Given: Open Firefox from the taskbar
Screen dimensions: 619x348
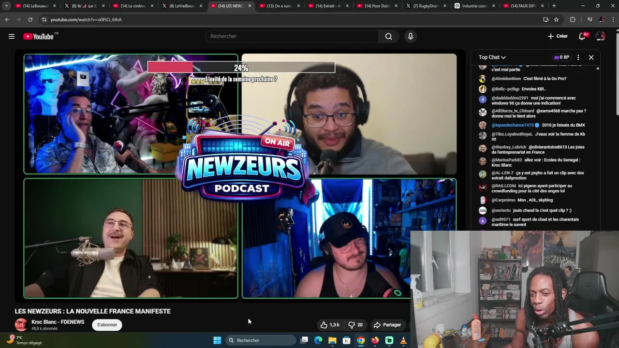Looking at the screenshot, I should point(375,340).
